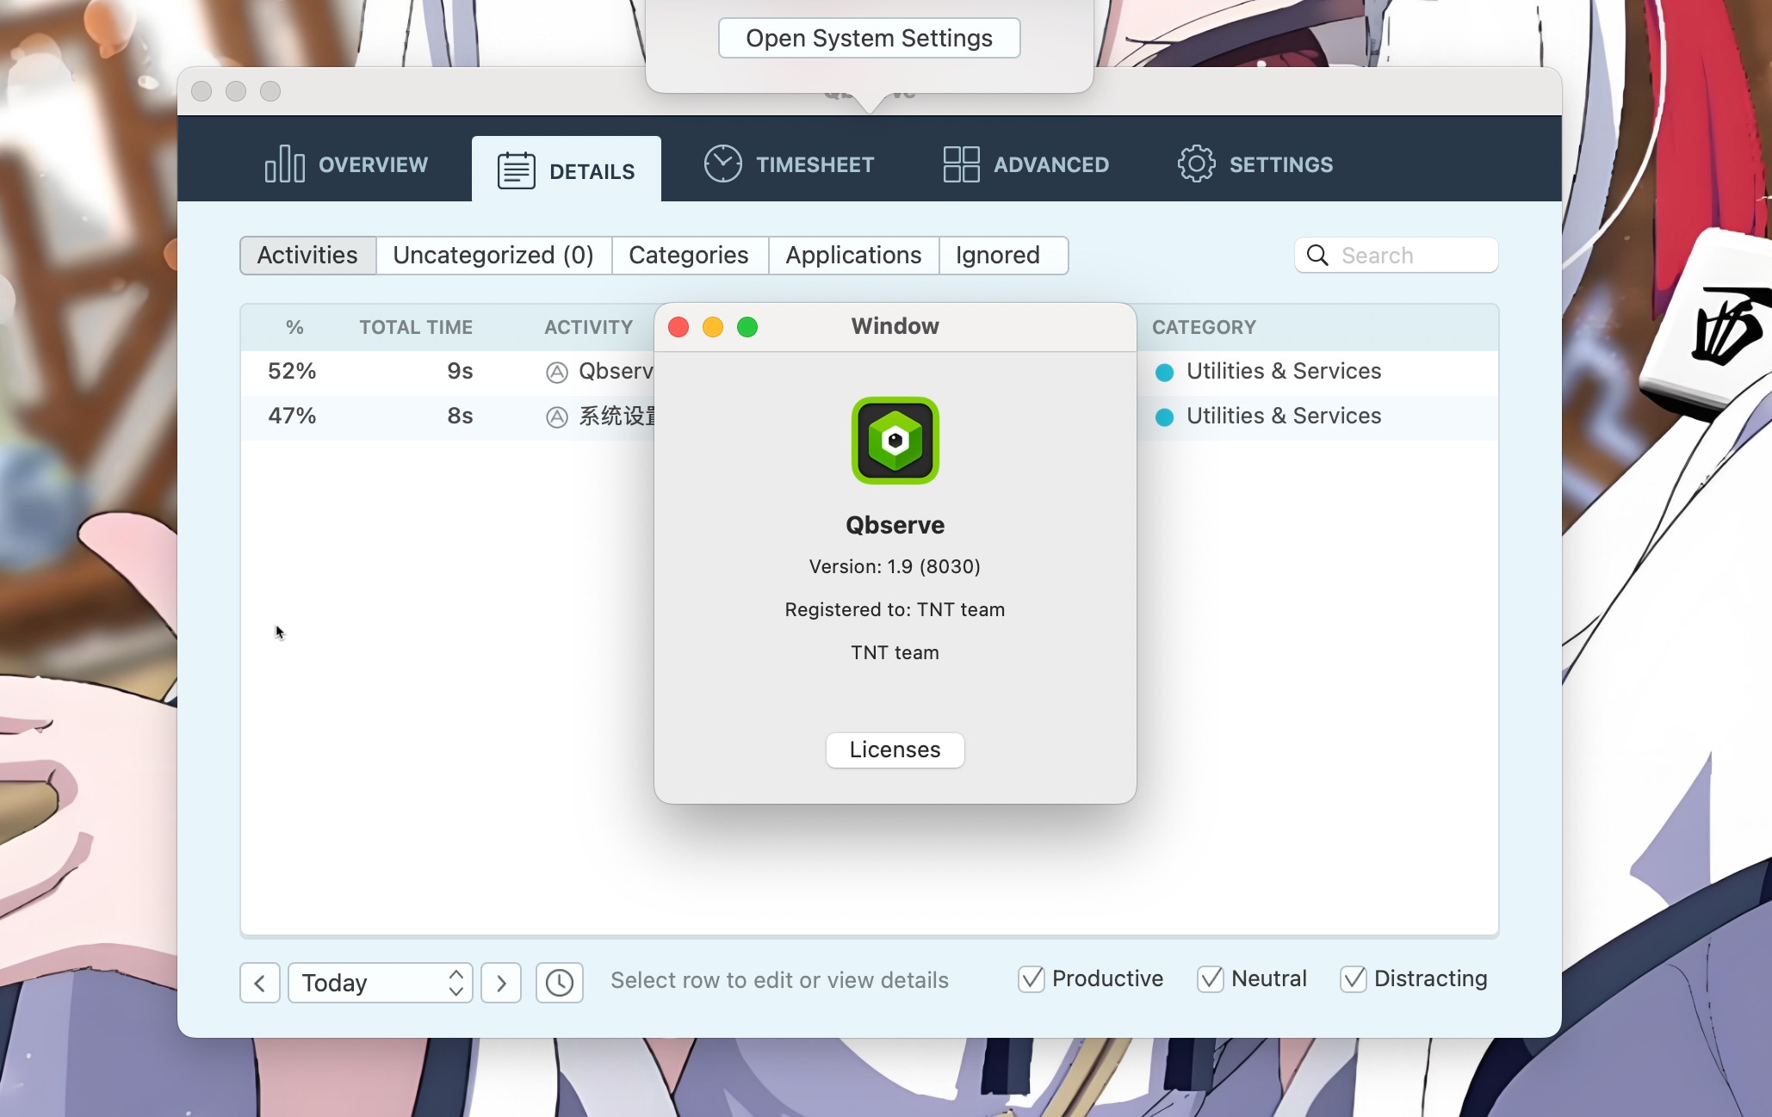
Task: Click the 8s total time cell
Action: (x=460, y=416)
